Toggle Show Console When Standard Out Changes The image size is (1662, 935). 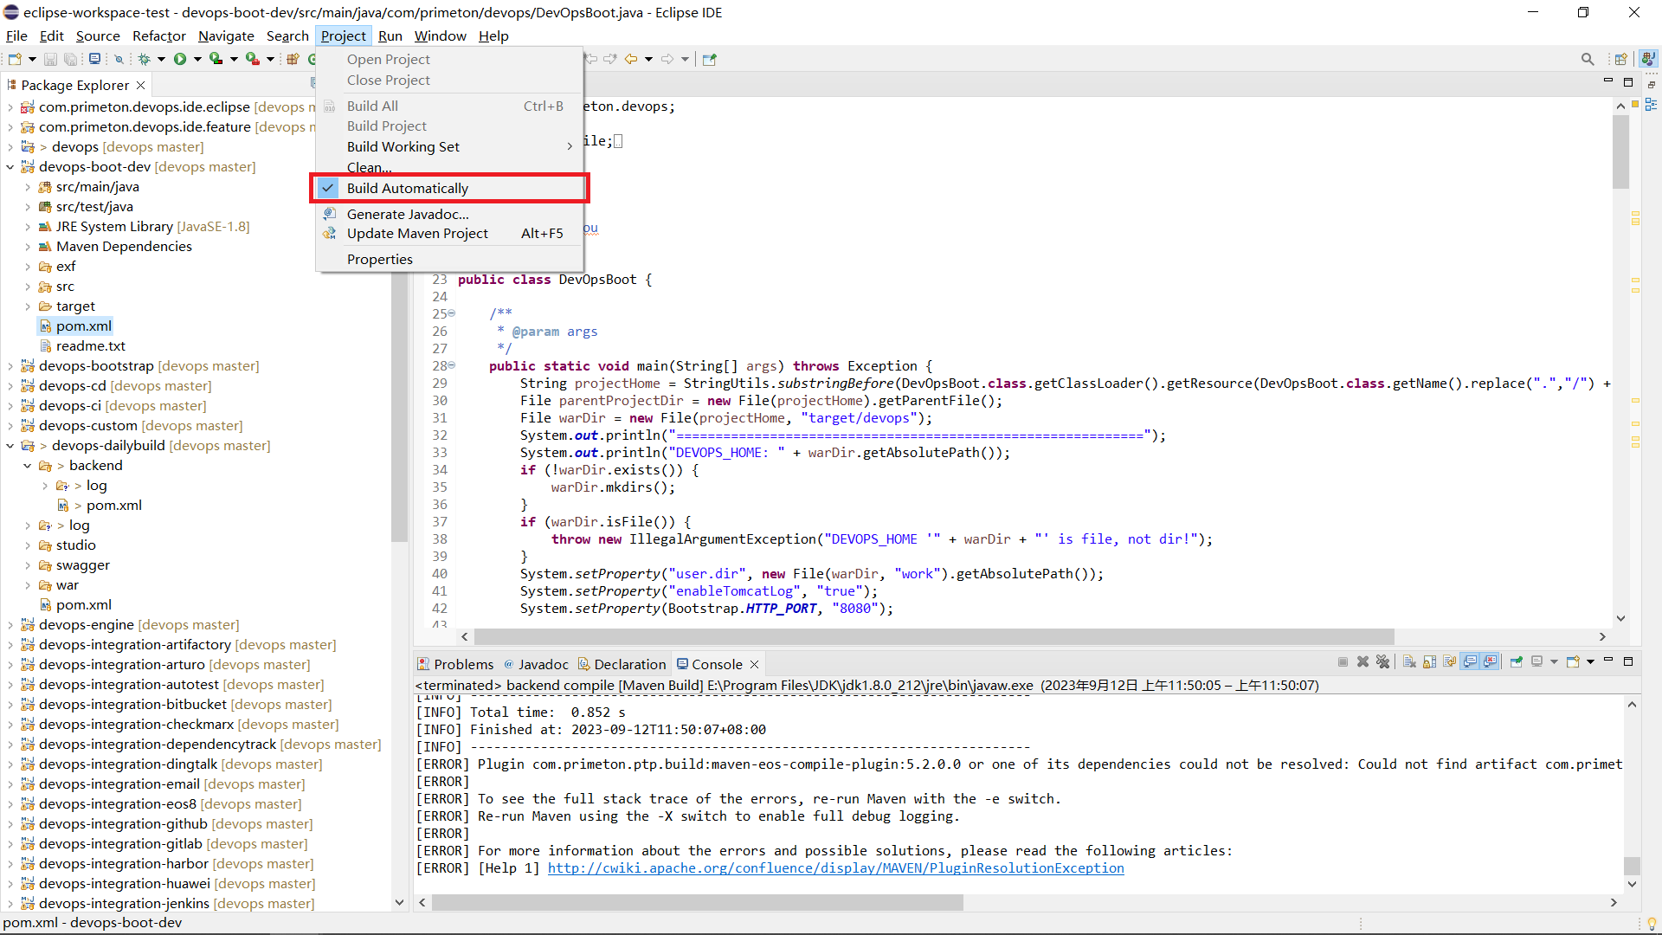(1470, 662)
